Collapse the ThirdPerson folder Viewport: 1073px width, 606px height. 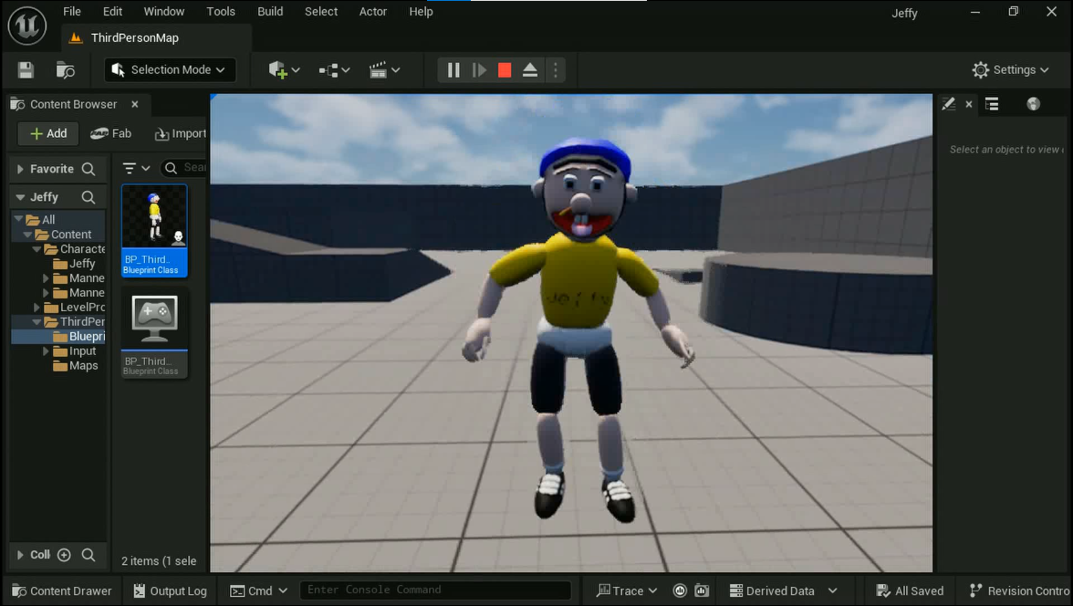click(36, 322)
